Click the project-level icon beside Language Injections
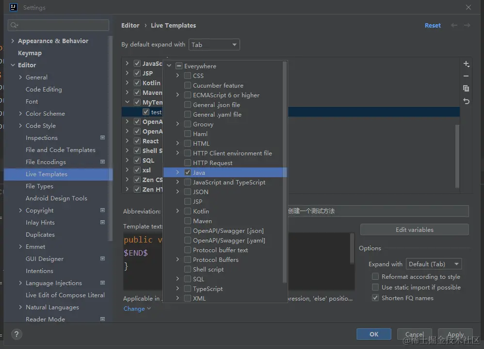The width and height of the screenshot is (484, 349). pos(102,283)
